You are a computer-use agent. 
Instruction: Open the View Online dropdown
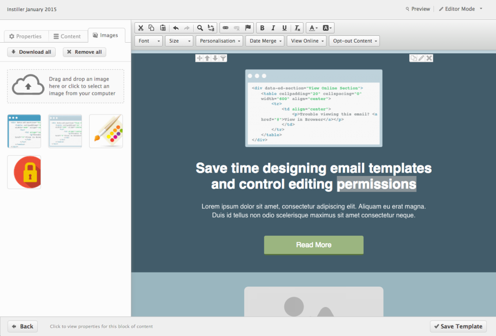pos(307,41)
